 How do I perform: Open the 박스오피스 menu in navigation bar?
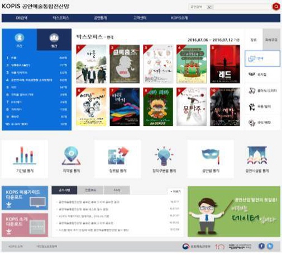point(61,18)
